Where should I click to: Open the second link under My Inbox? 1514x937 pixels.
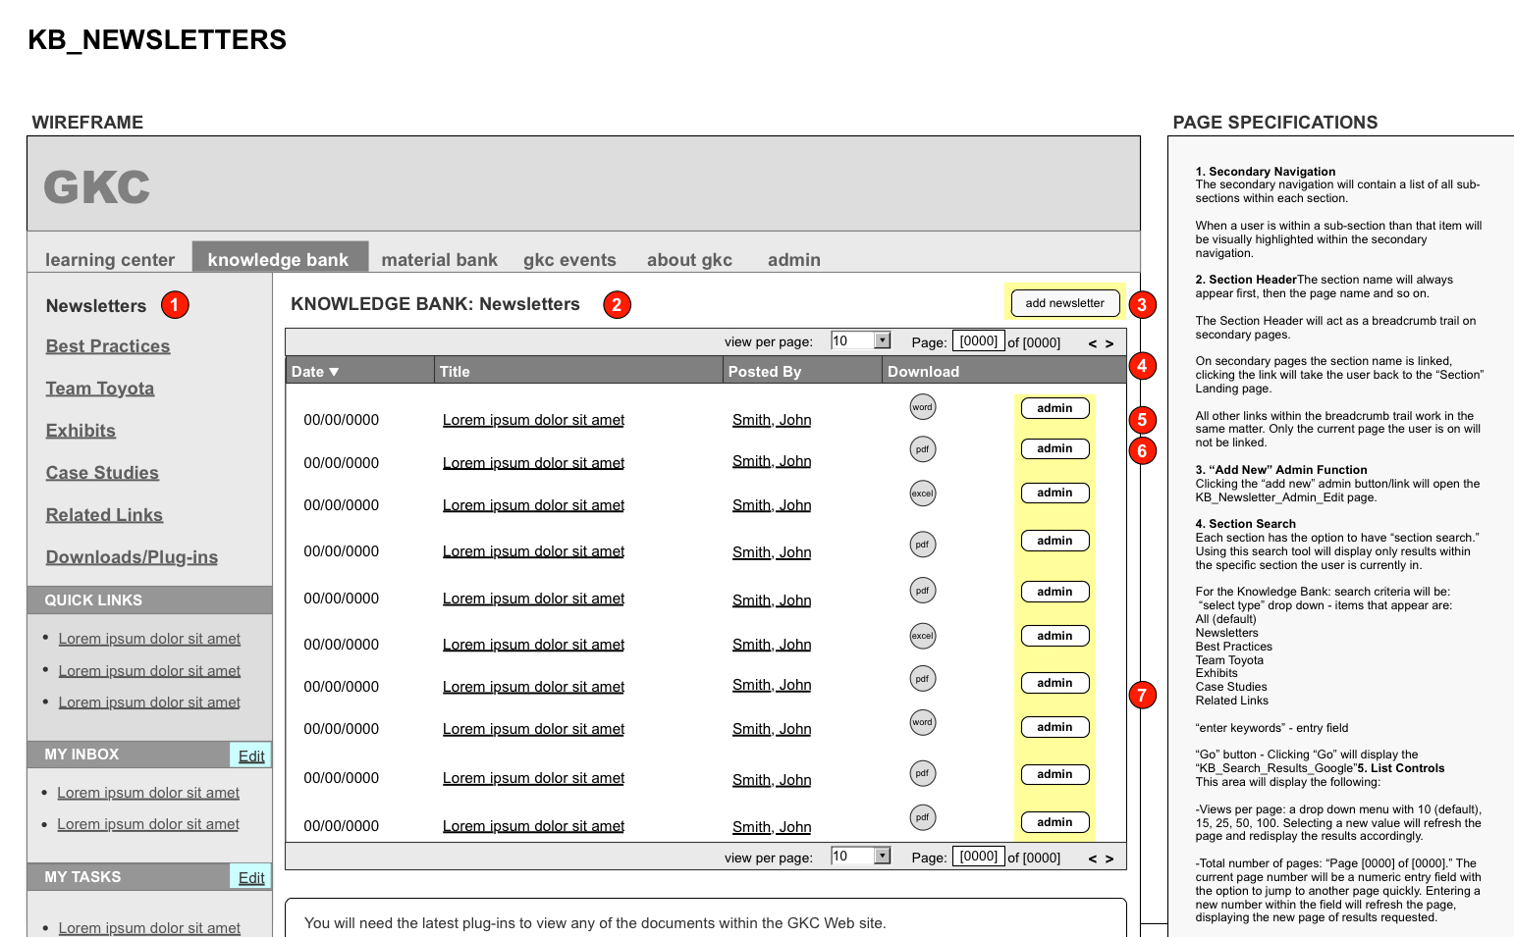148,824
